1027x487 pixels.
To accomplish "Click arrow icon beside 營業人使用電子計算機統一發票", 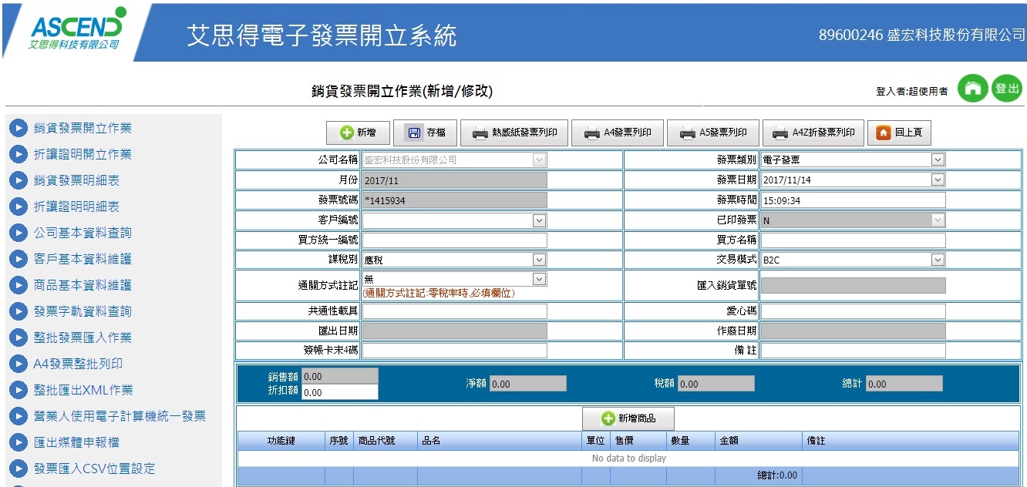I will [18, 416].
